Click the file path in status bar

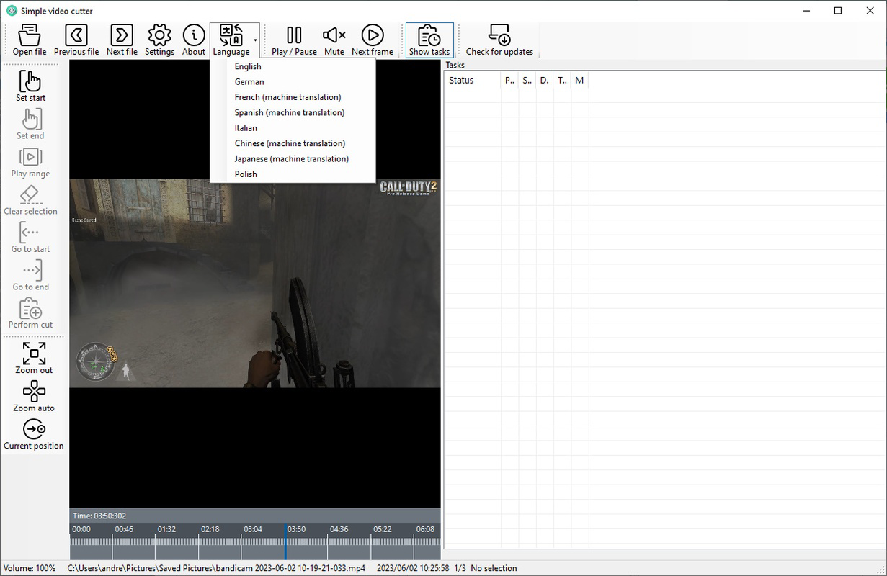point(216,568)
